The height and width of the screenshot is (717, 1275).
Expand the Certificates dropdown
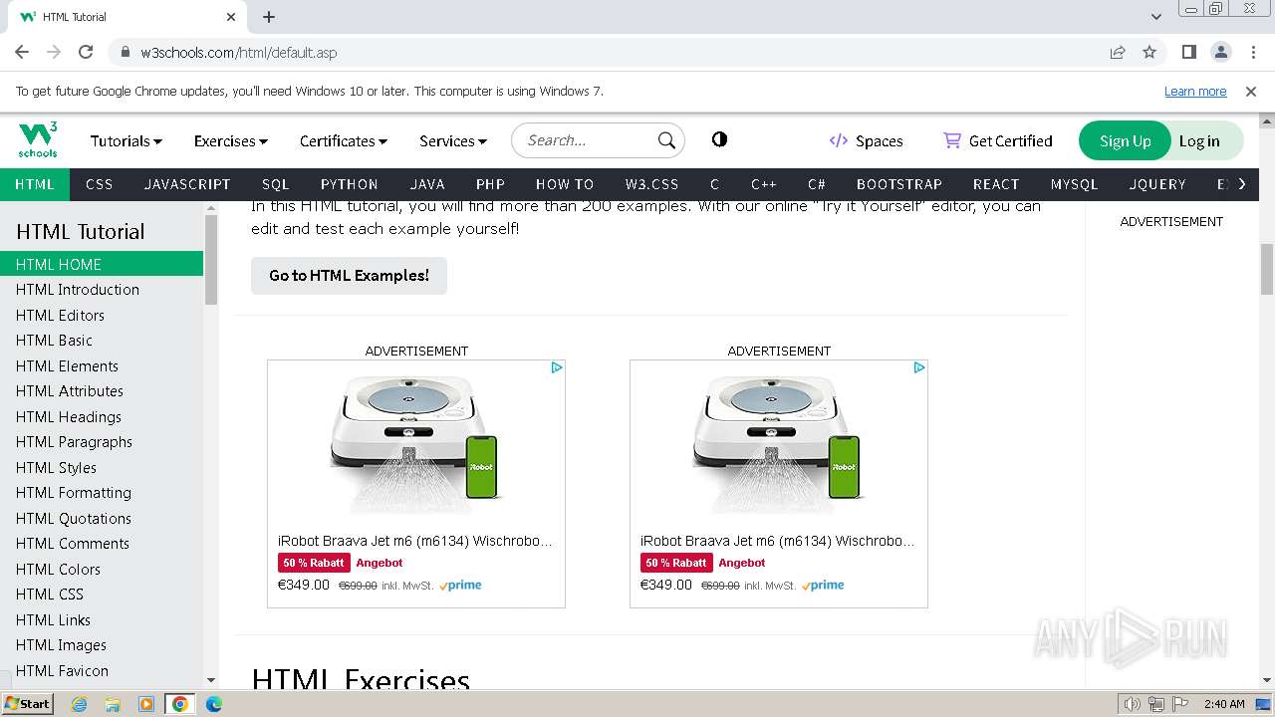(x=344, y=140)
